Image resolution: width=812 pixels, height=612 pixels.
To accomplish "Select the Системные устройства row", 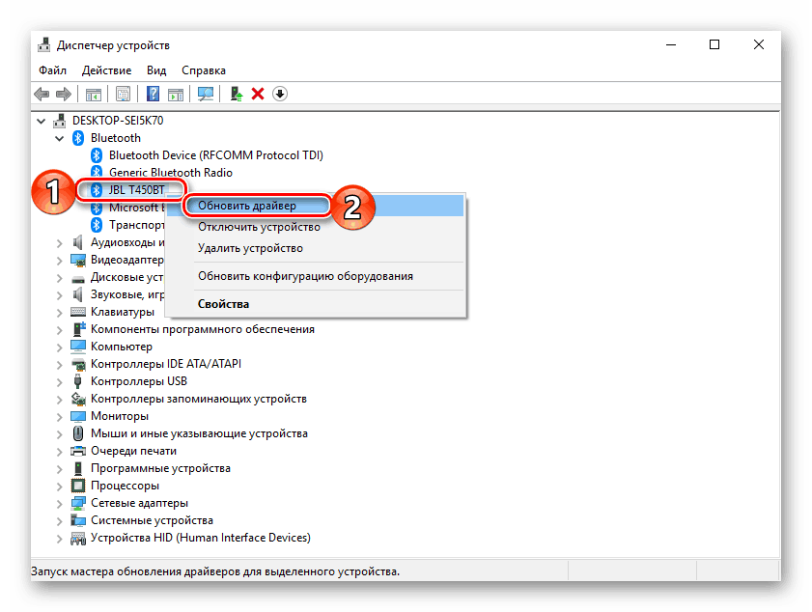I will (x=152, y=520).
